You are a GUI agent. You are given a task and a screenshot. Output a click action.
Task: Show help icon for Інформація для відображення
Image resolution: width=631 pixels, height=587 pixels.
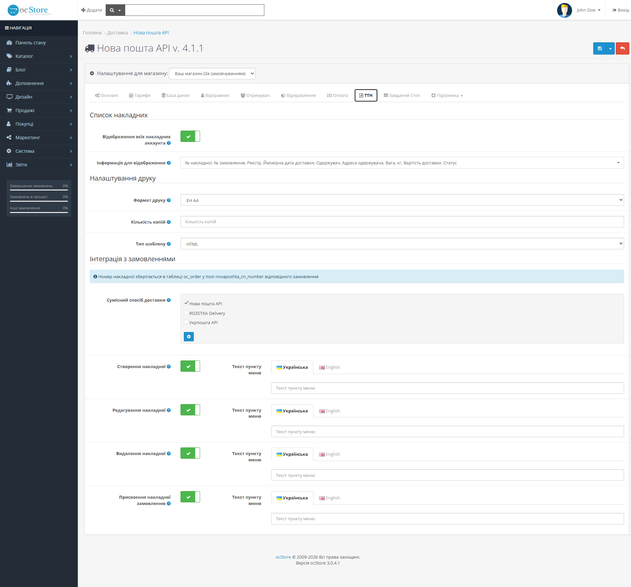[x=169, y=163]
